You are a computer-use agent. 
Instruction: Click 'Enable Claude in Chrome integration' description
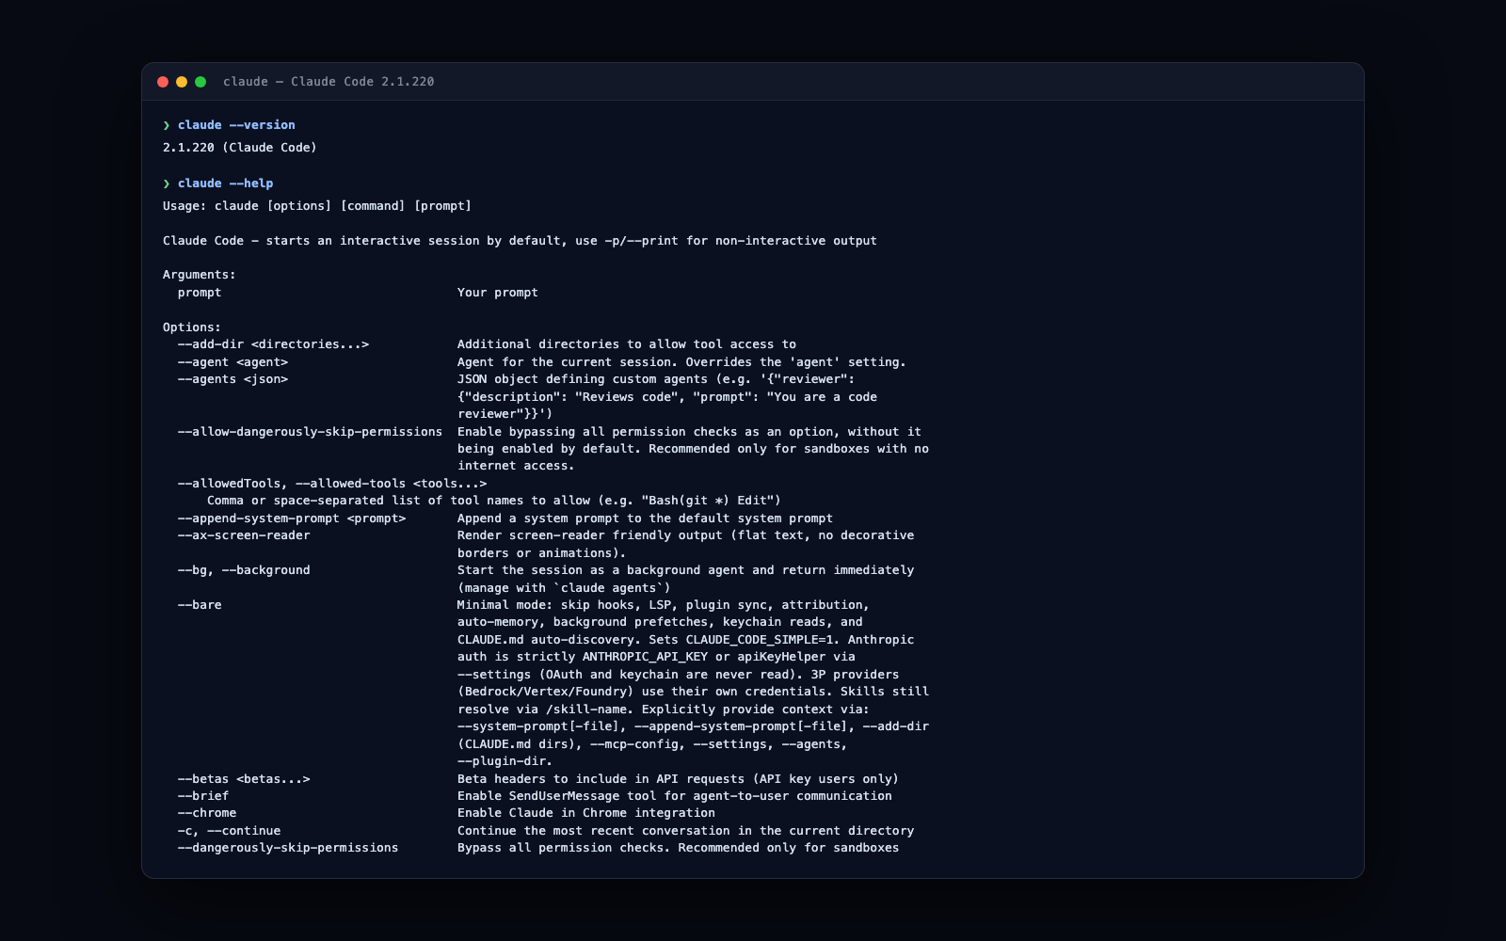[x=586, y=813]
